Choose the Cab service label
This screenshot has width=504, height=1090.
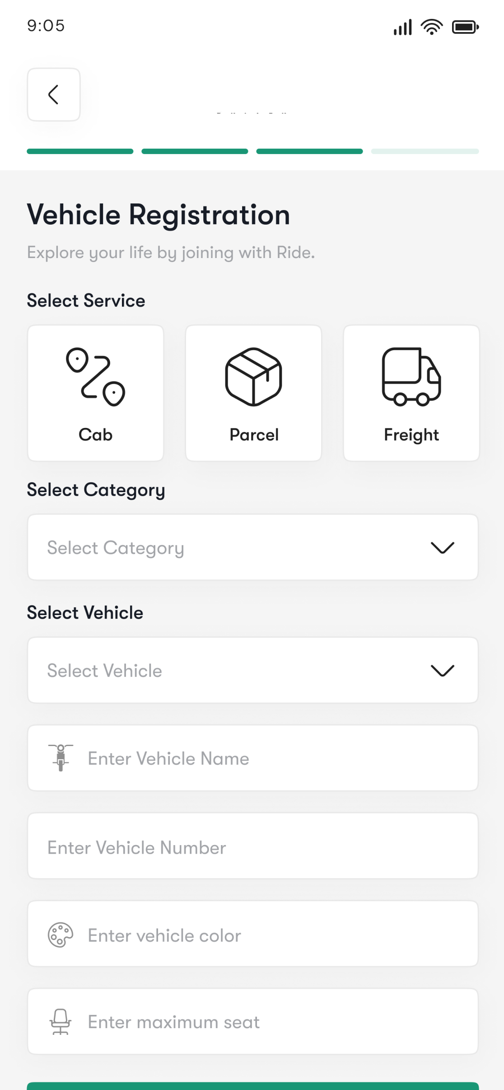click(x=95, y=435)
